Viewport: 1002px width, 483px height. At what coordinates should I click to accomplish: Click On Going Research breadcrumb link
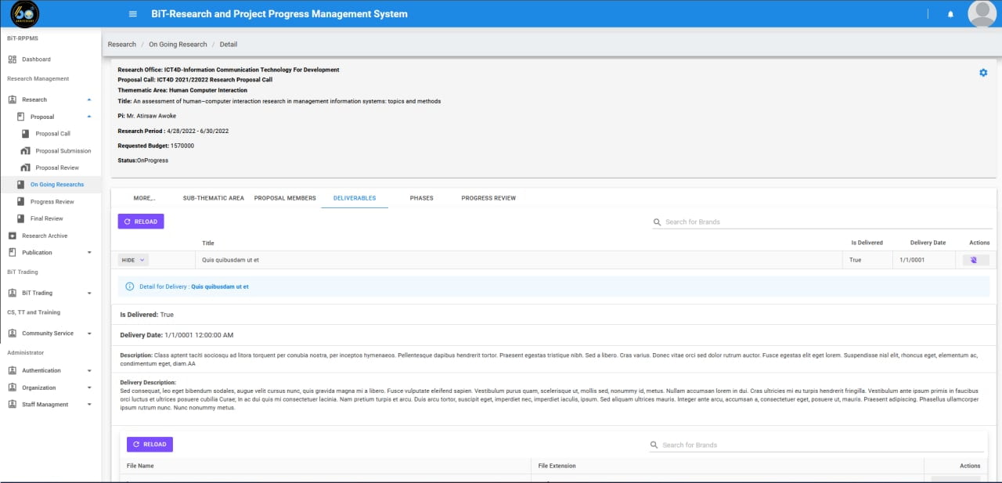pyautogui.click(x=178, y=45)
